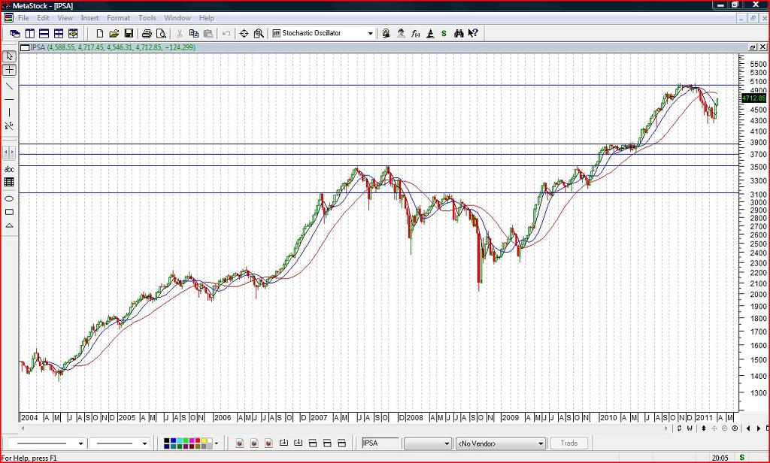Click the tile columns layout icon
770x463 pixels.
point(29,33)
